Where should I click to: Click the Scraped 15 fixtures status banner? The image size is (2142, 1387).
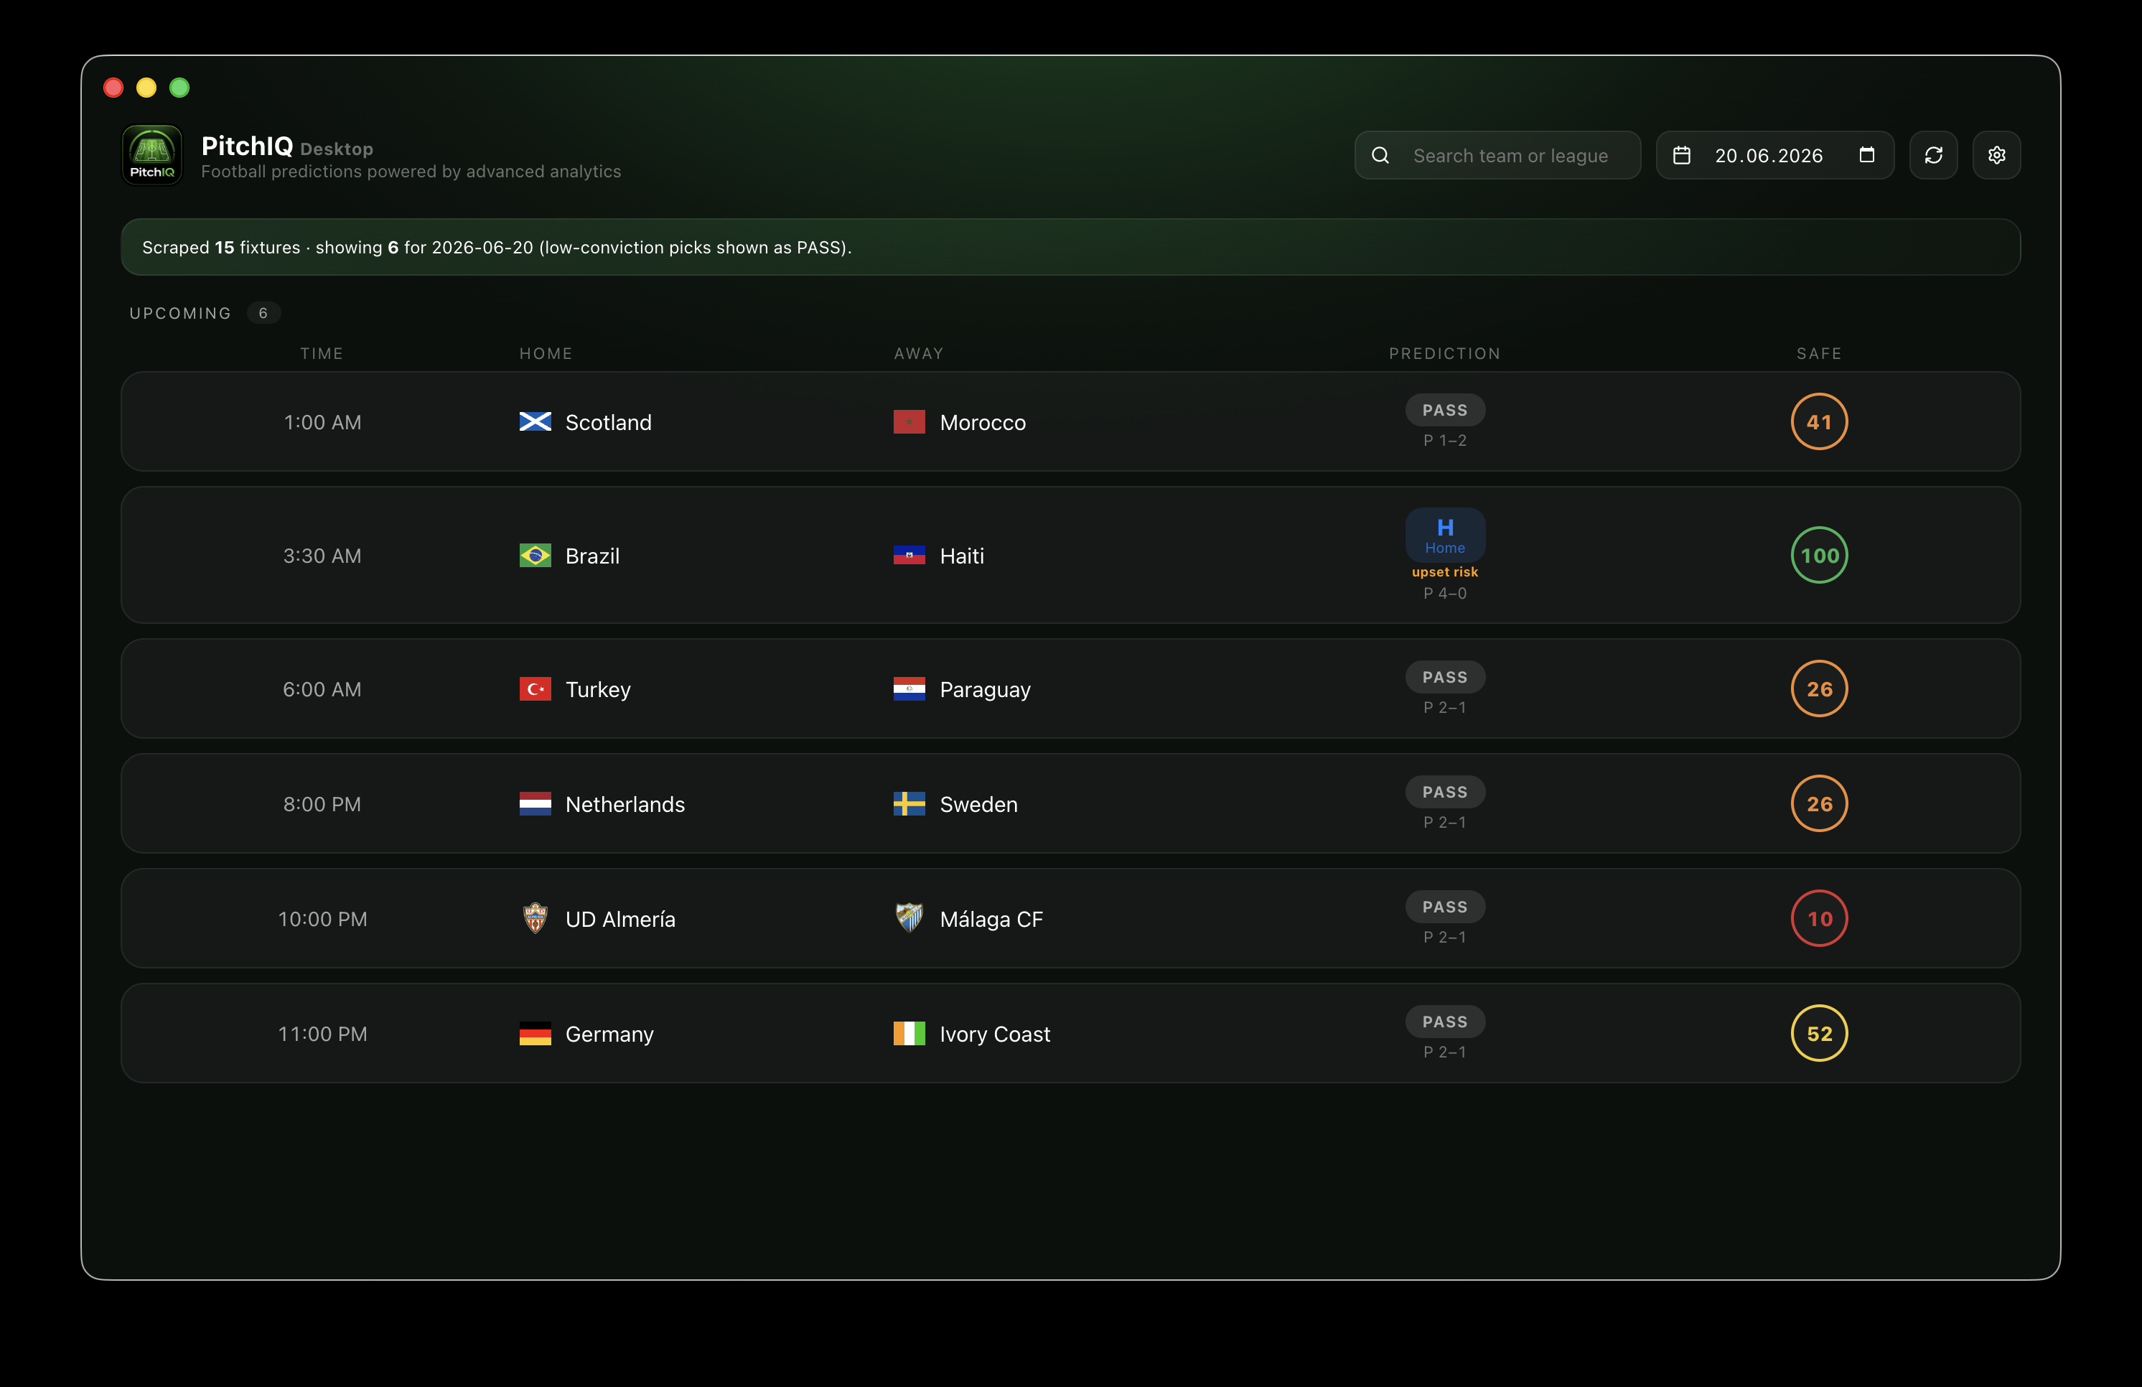click(1070, 248)
